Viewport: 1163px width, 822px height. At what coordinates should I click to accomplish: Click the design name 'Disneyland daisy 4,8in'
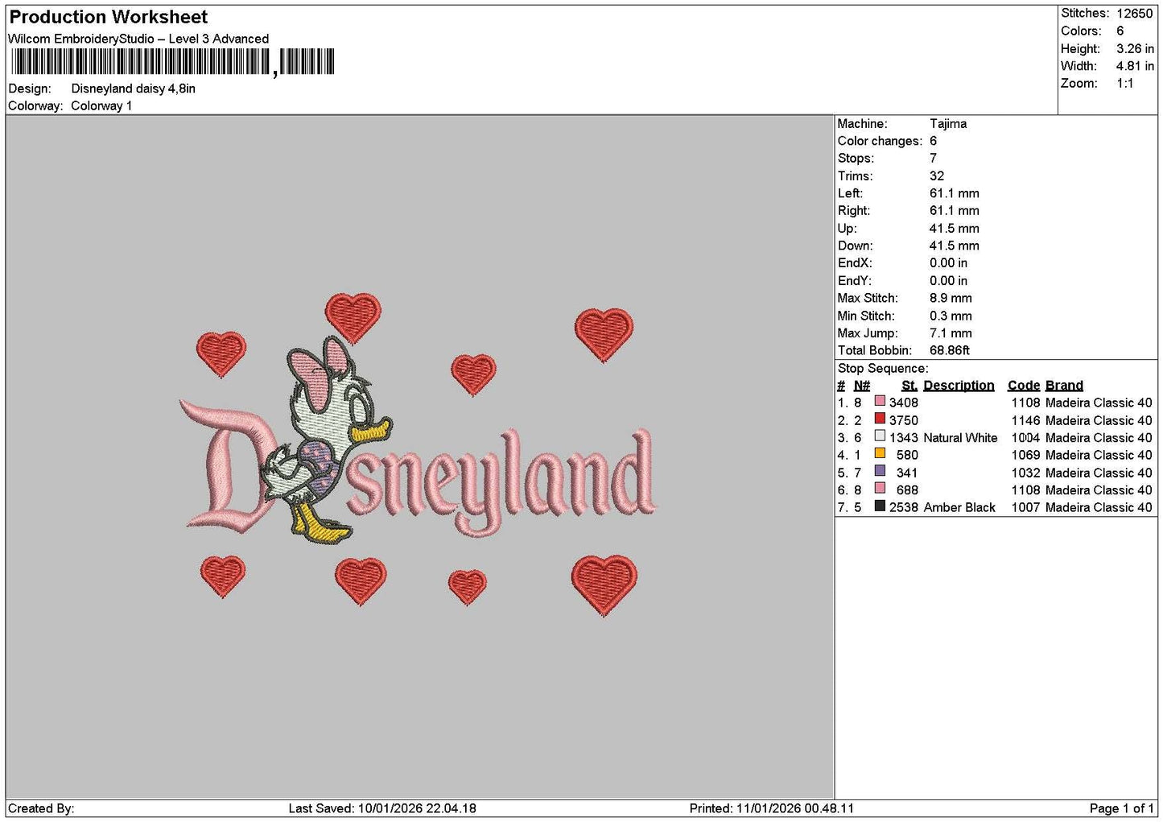[x=134, y=89]
